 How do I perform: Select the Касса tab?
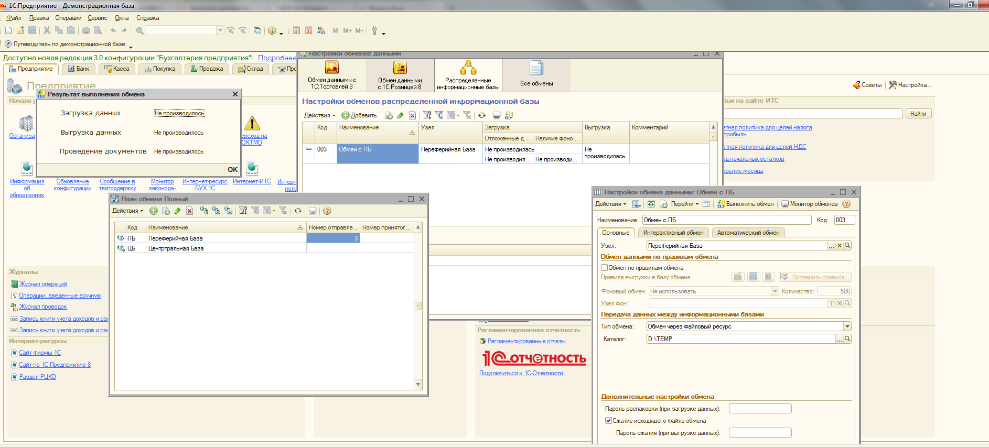[117, 69]
